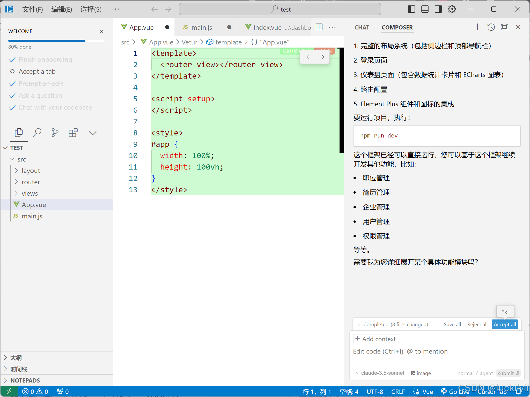Screen dimensions: 530x397
Task: Toggle the primary sidebar layout button
Action: pos(411,9)
